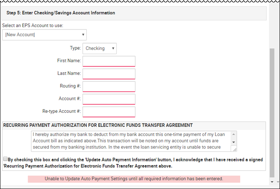Check the recurring payment acknowledgment checkbox

click(5, 159)
